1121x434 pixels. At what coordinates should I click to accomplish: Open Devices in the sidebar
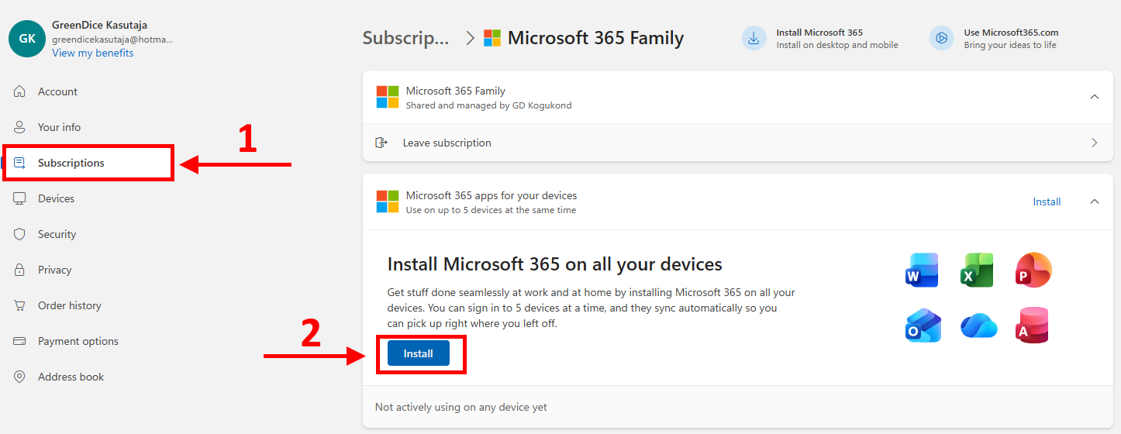(56, 198)
